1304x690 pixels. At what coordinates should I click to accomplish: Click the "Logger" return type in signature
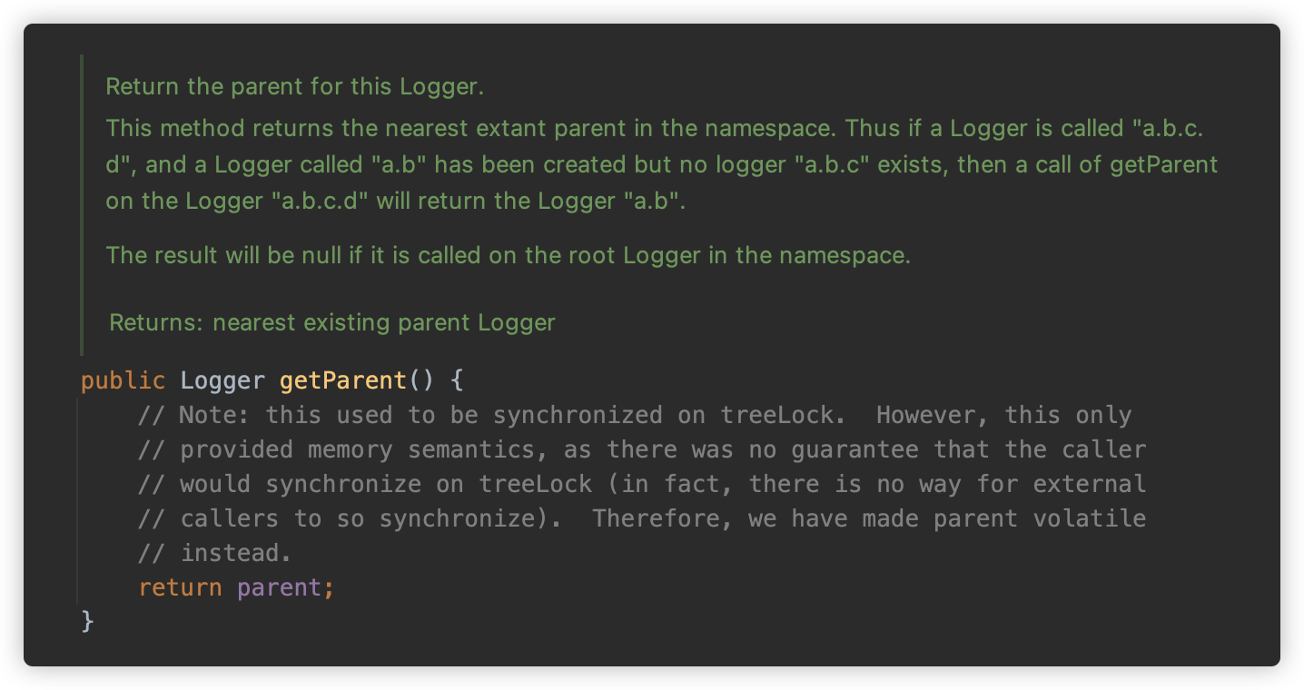coord(222,379)
